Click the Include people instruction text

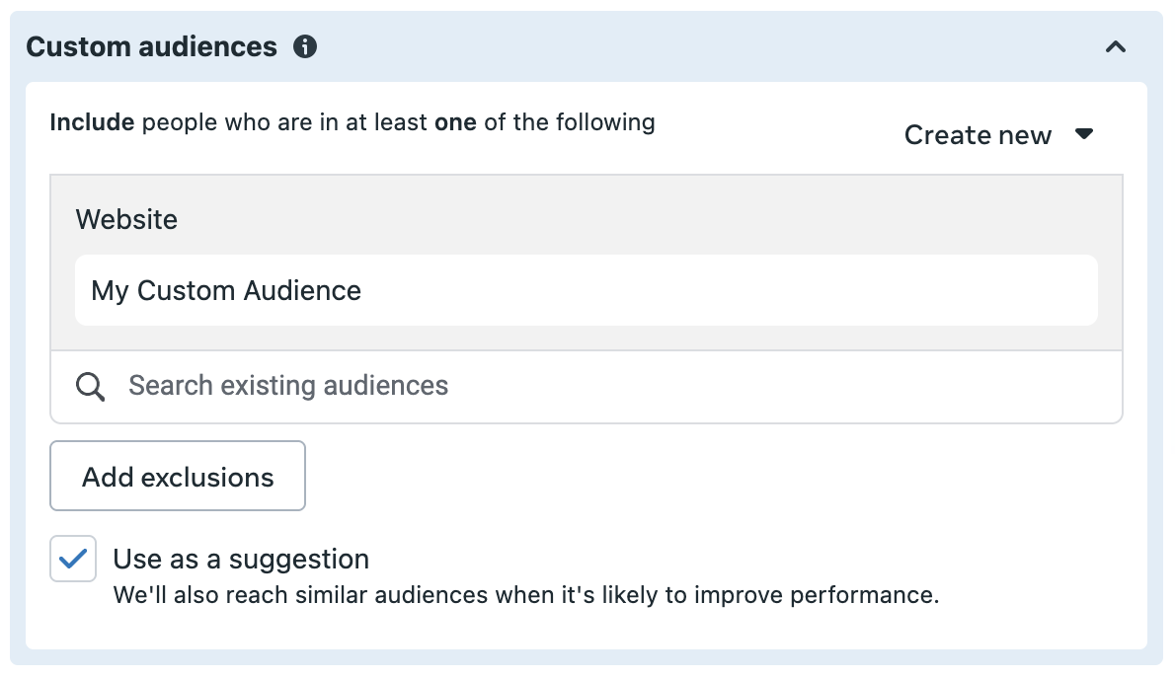coord(352,122)
